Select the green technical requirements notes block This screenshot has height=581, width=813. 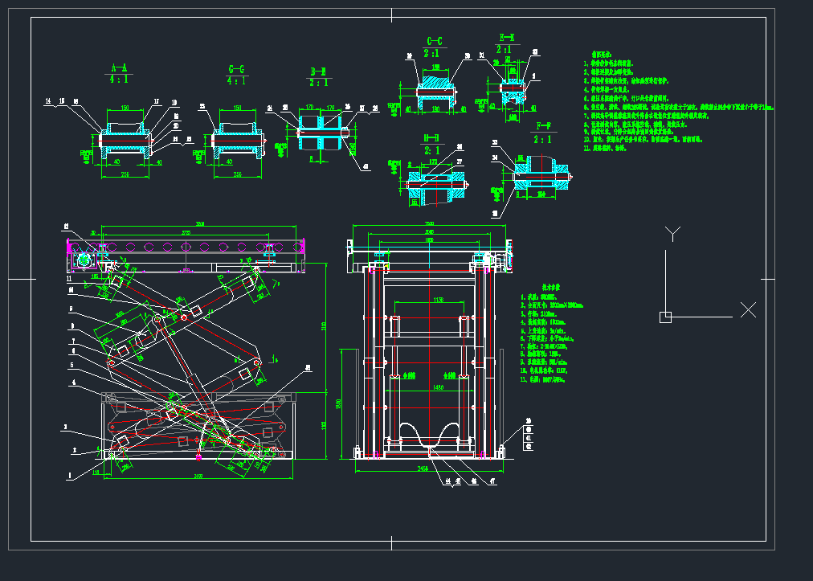[x=675, y=103]
